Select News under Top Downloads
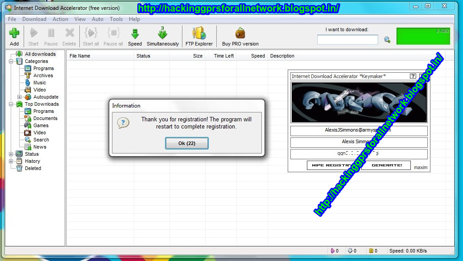 [40, 147]
